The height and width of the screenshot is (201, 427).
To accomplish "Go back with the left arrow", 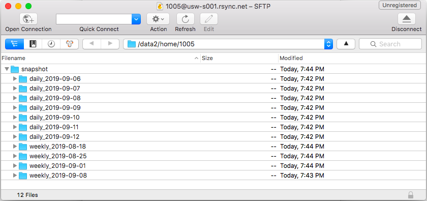I will pos(91,44).
